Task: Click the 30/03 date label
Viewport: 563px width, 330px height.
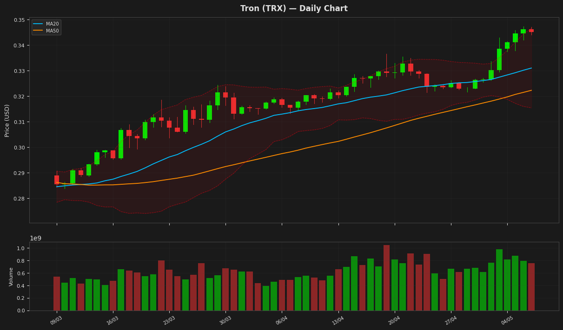Action: coord(225,320)
